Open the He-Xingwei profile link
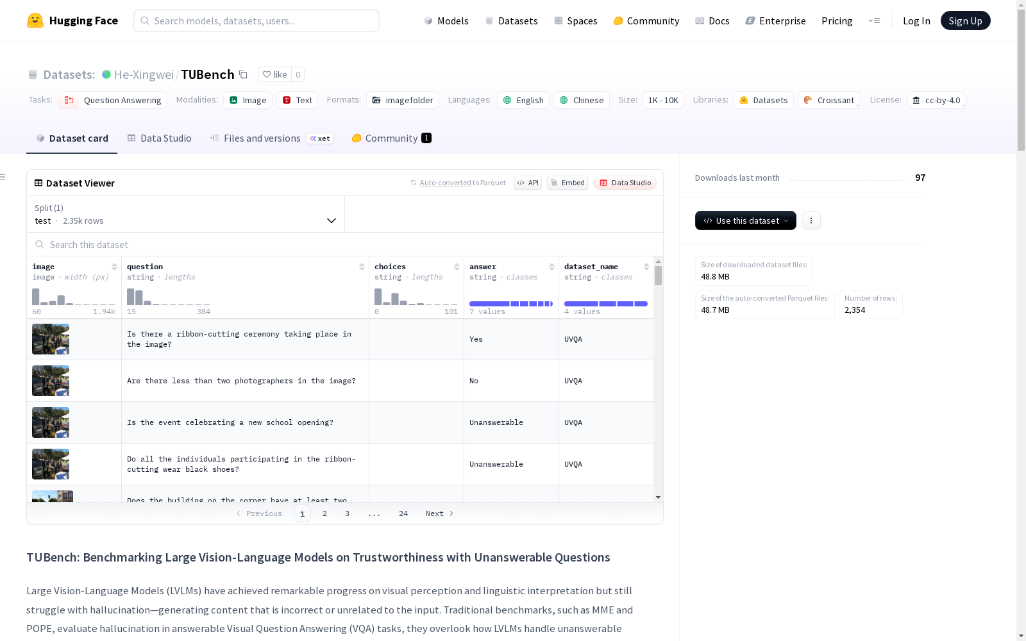Viewport: 1026px width, 641px height. [144, 74]
